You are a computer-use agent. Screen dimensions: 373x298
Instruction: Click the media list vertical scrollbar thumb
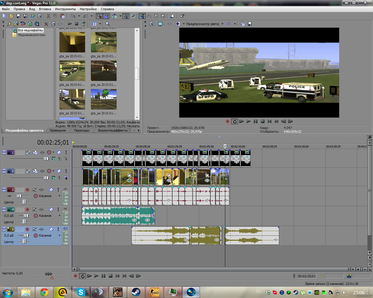pyautogui.click(x=137, y=74)
